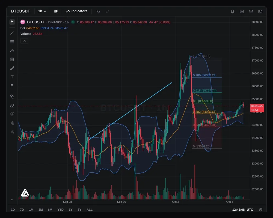Viewport: 273px width, 218px height.
Task: Collapse the left drawing toolbar
Action: (x=12, y=199)
